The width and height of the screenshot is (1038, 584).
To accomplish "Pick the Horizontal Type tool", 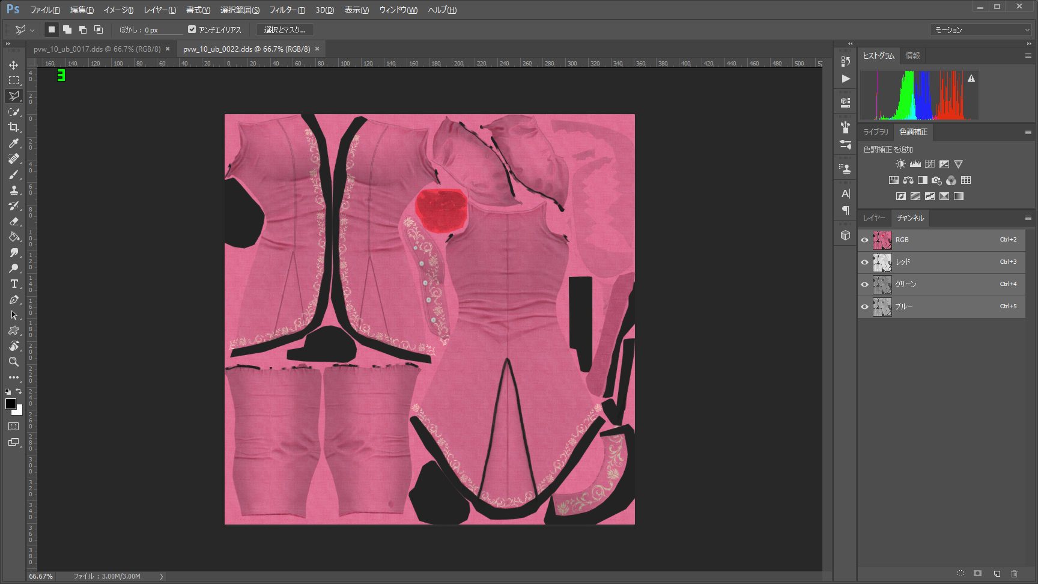I will tap(13, 284).
